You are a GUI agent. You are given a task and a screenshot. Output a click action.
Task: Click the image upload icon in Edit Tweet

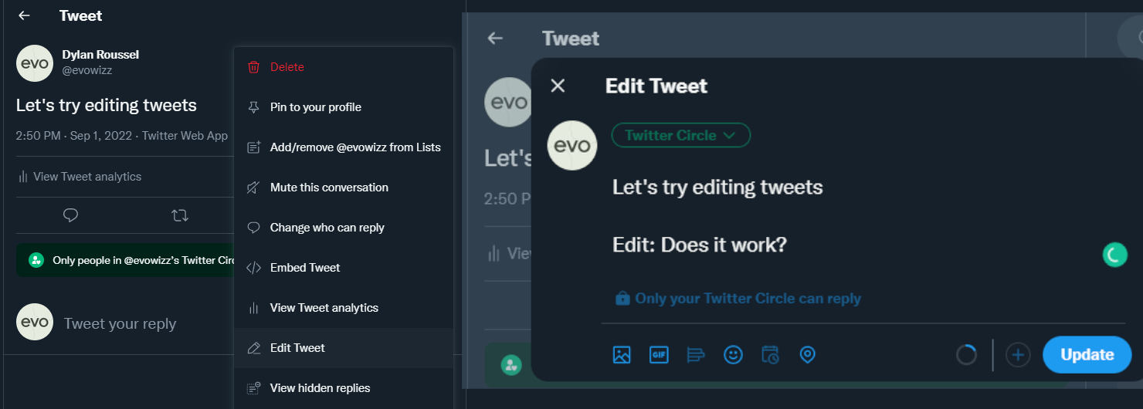[622, 355]
